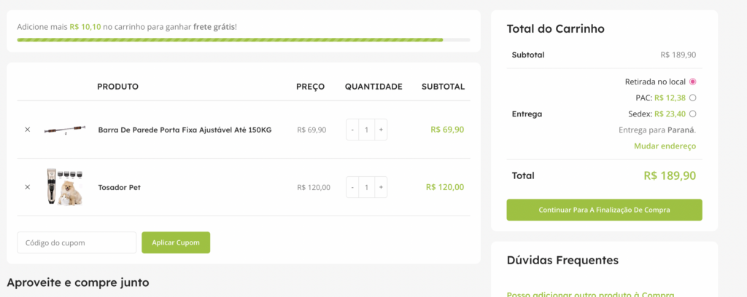Image resolution: width=747 pixels, height=297 pixels.
Task: Choose PAC shipping for R$ 12,38
Action: 692,98
